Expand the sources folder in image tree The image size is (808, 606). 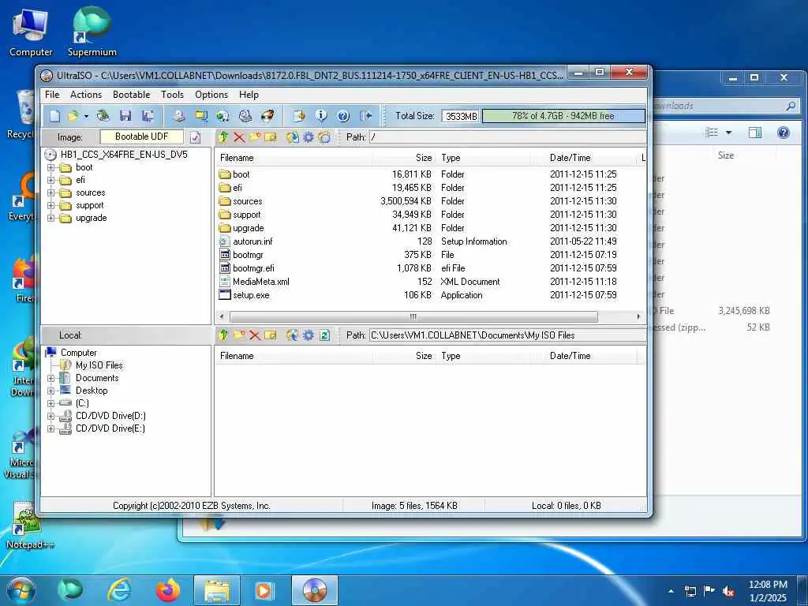[50, 193]
